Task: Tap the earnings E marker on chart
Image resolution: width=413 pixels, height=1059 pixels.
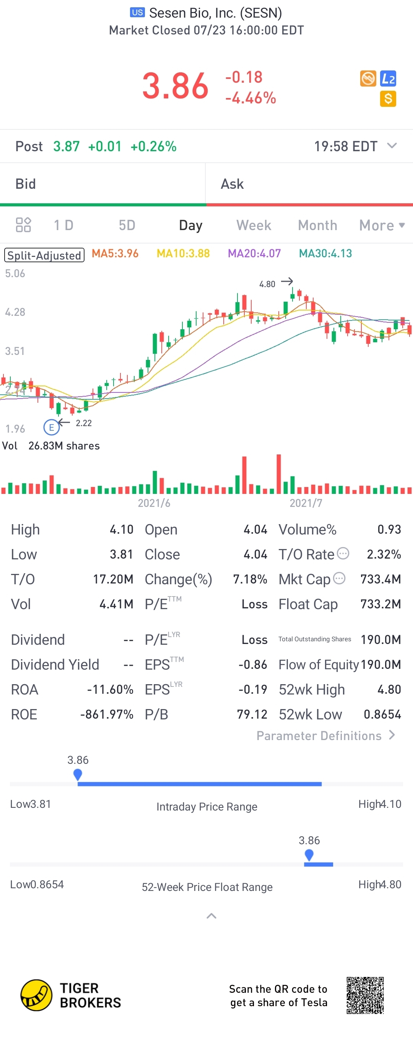Action: (x=51, y=428)
